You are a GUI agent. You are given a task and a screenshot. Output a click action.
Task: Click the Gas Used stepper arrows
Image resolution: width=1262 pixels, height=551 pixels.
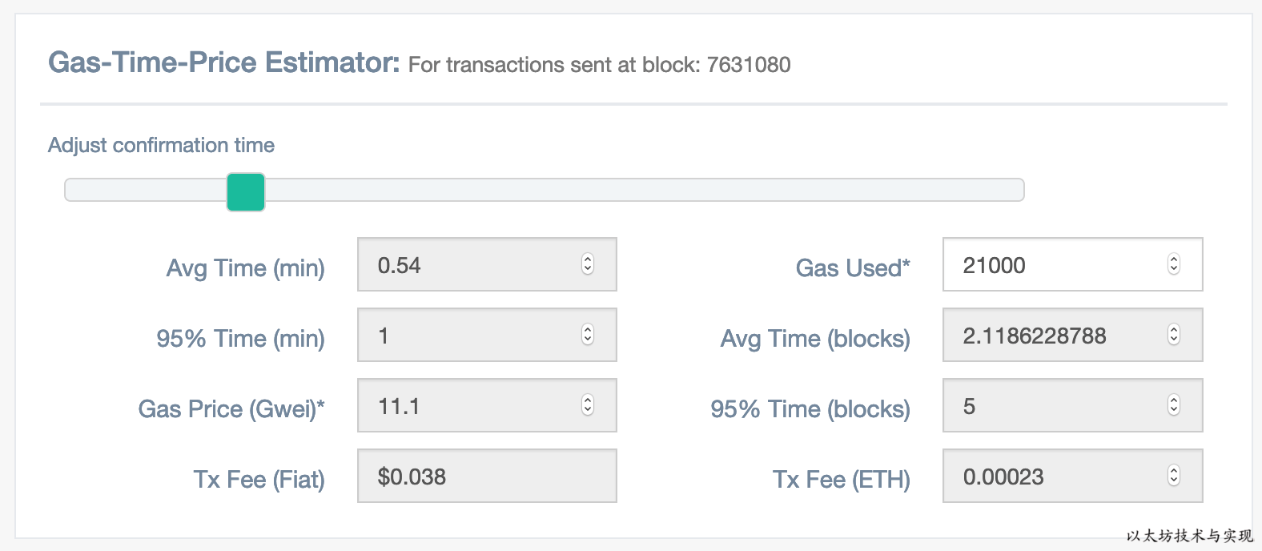click(x=1174, y=264)
